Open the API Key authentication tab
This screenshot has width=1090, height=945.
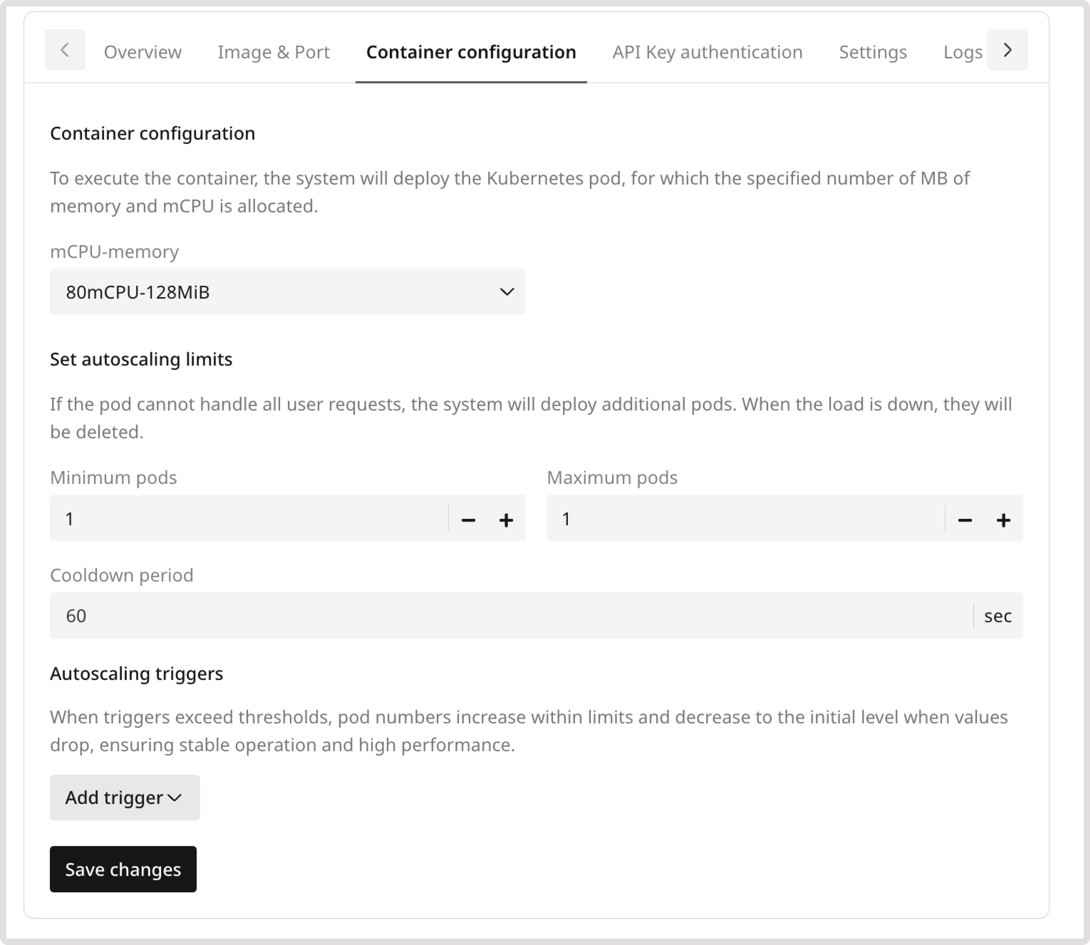707,52
